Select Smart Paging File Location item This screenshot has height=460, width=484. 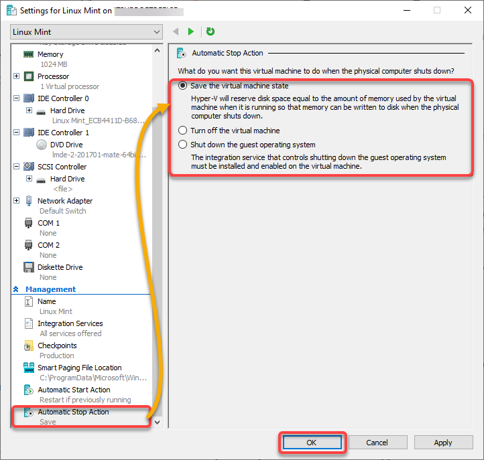80,368
